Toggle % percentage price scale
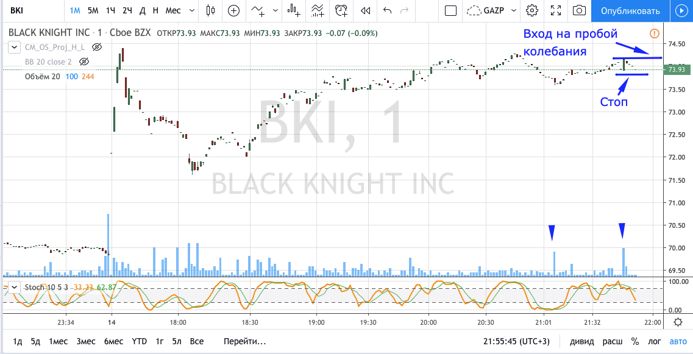Screen dimensions: 693x354 coord(635,342)
